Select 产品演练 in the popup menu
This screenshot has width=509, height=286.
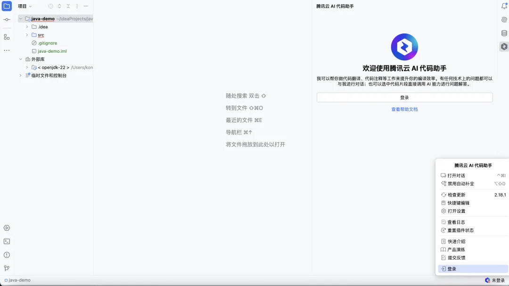473,250
